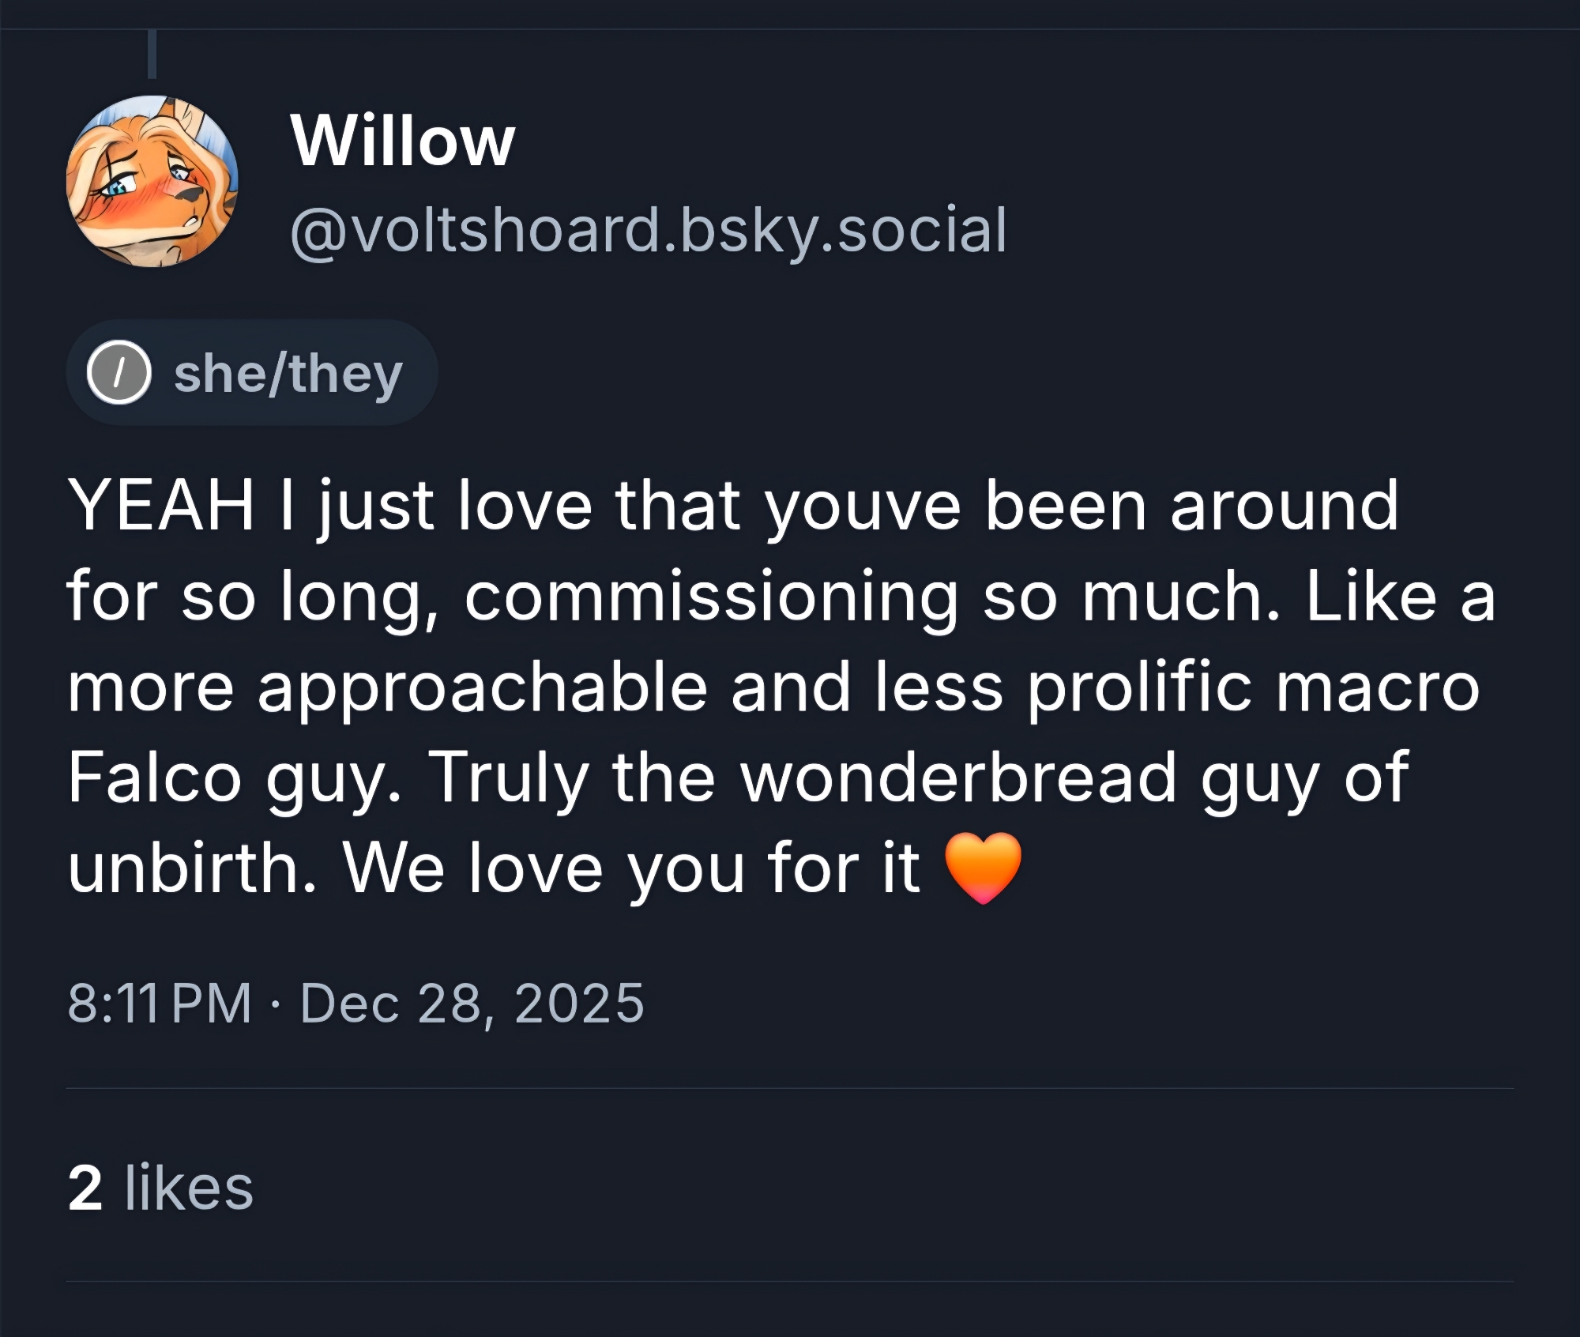
Task: Open Willow's profile avatar picture
Action: (152, 181)
